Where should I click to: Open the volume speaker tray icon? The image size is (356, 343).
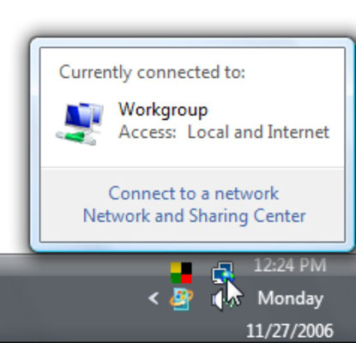(218, 299)
